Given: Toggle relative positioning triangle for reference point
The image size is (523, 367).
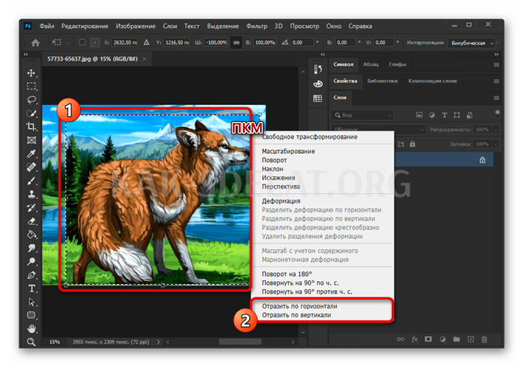Looking at the screenshot, I should coord(147,43).
